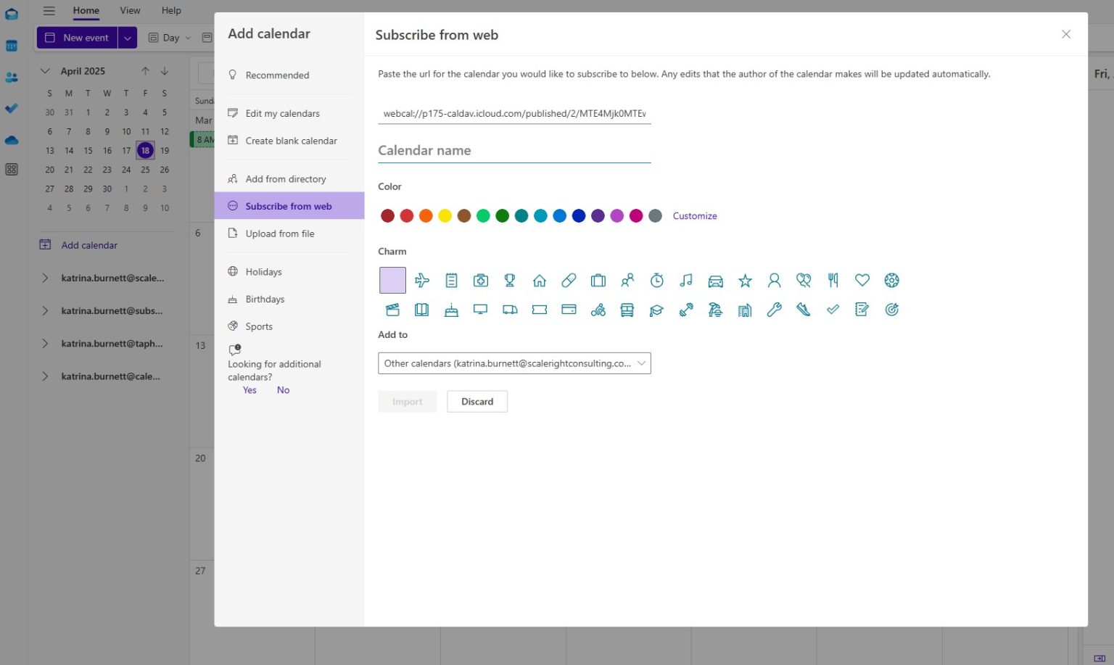Click the Discard button

[x=477, y=402]
